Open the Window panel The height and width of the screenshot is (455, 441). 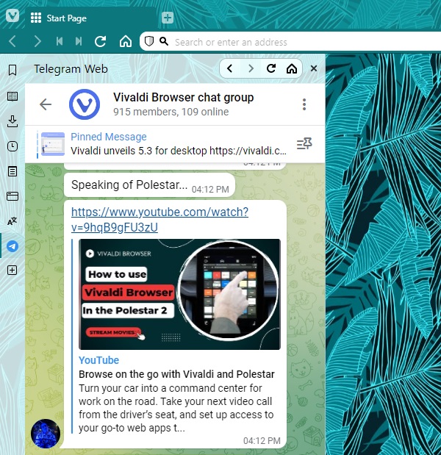point(12,196)
